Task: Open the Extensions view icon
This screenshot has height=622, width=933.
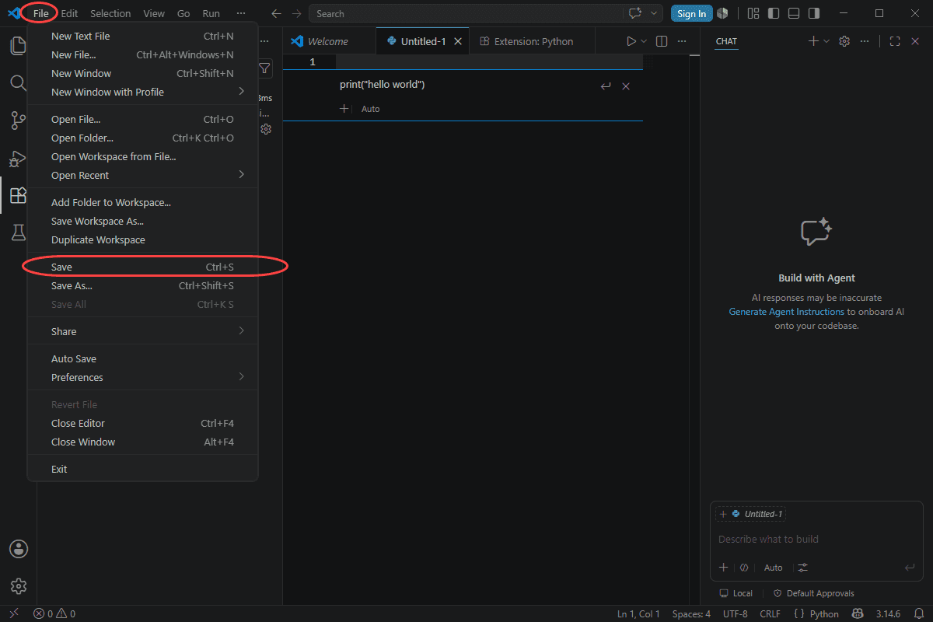Action: [18, 195]
